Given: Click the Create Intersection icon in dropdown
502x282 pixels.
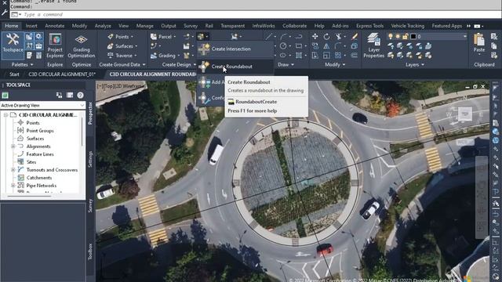Looking at the screenshot, I should 204,49.
